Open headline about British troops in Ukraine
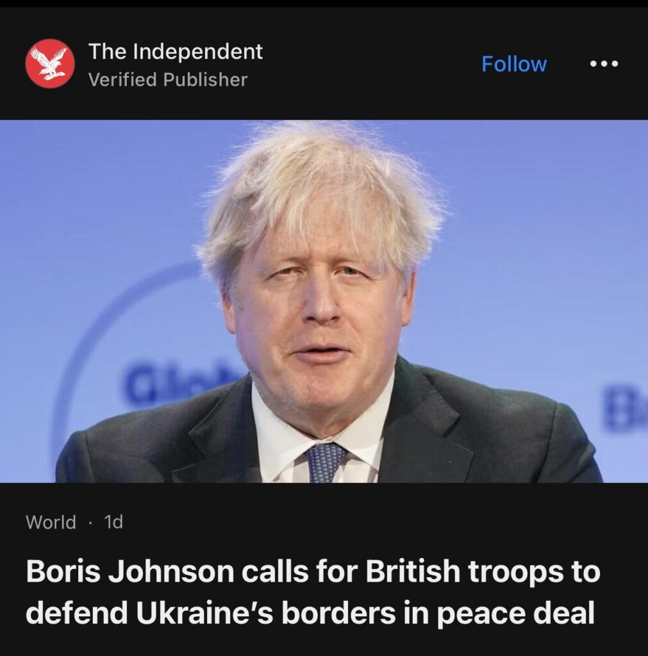This screenshot has height=656, width=648. point(313,591)
